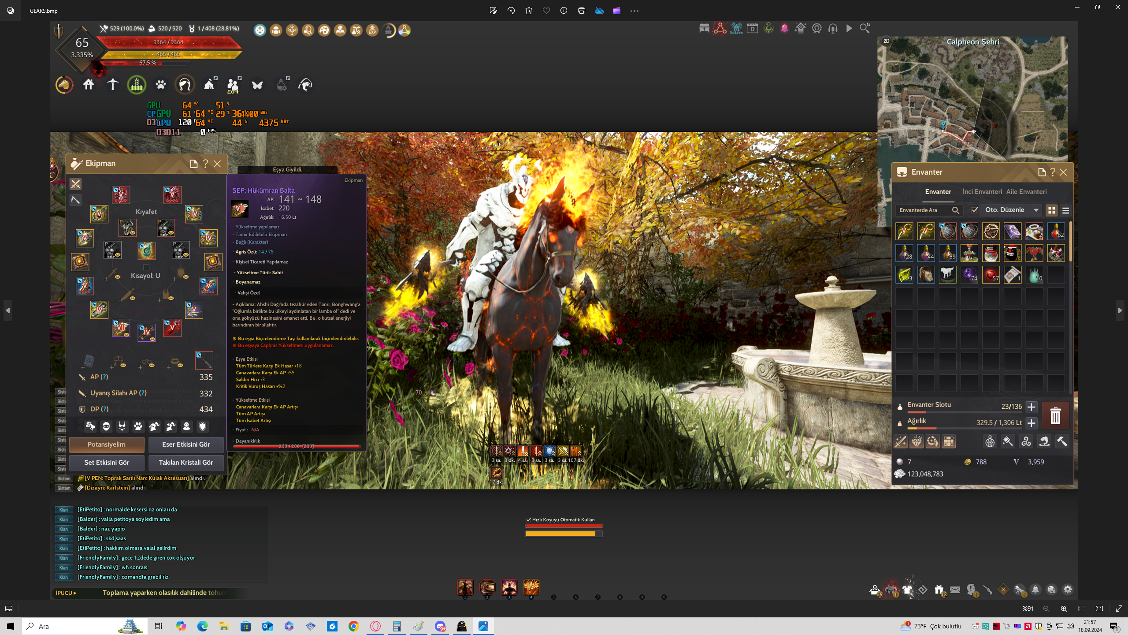1128x635 pixels.
Task: Click the game top-right search magnifier
Action: 865,28
